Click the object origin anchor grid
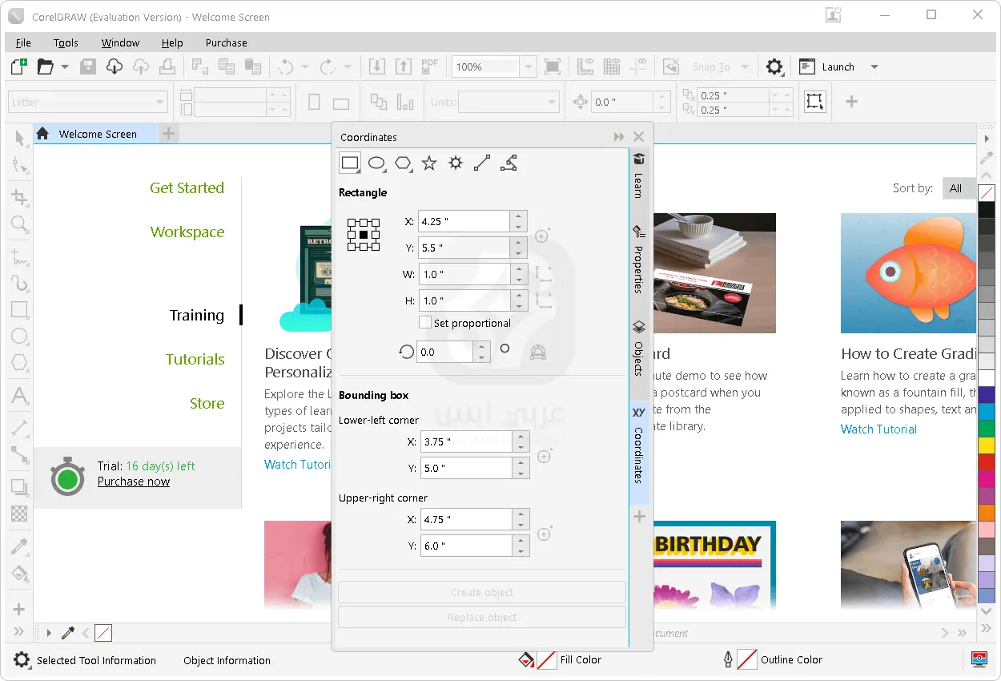The image size is (1001, 681). click(363, 235)
